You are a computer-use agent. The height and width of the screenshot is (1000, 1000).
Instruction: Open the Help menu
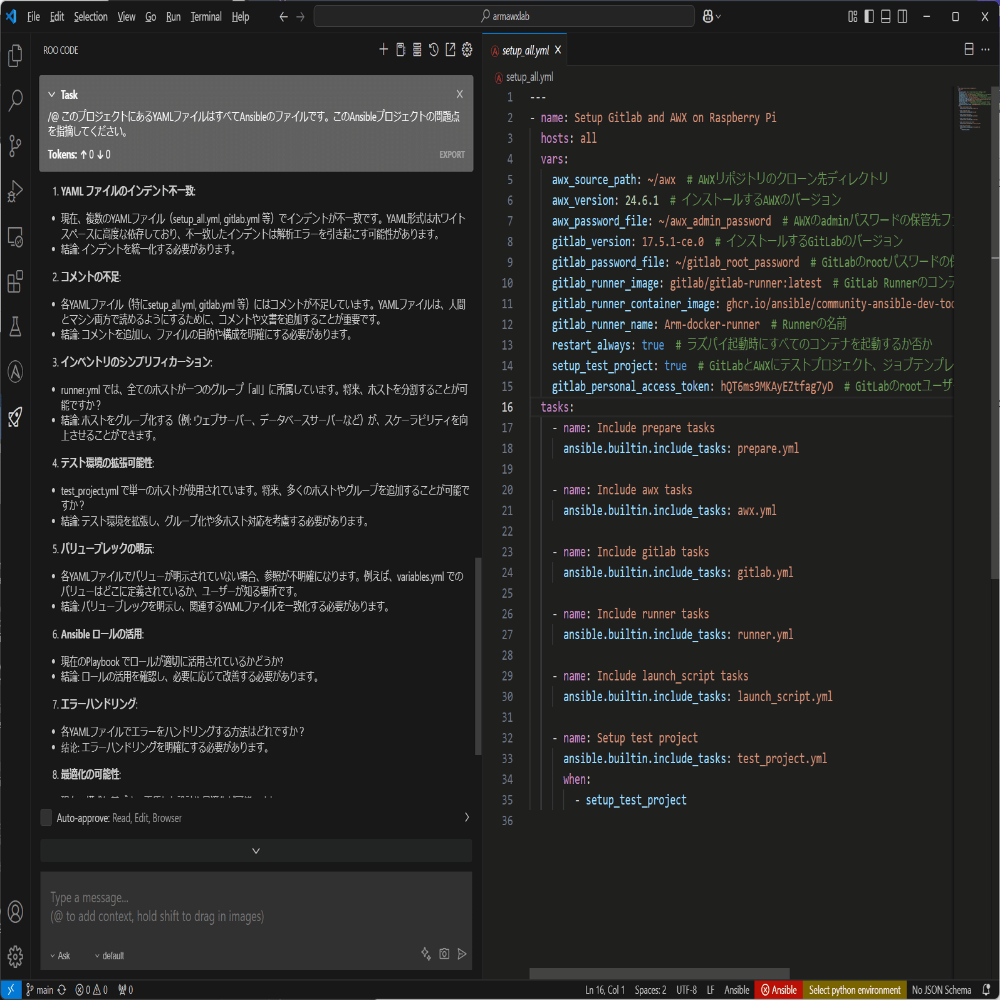[x=241, y=17]
